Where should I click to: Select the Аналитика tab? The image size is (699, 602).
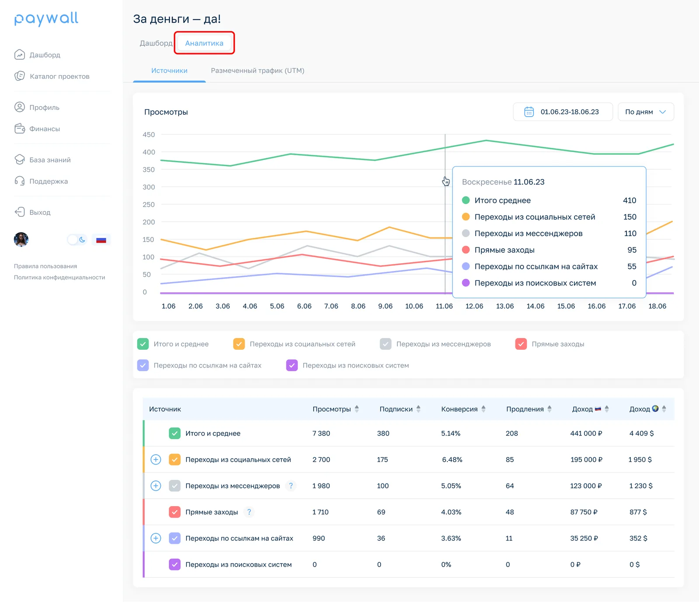pos(204,43)
